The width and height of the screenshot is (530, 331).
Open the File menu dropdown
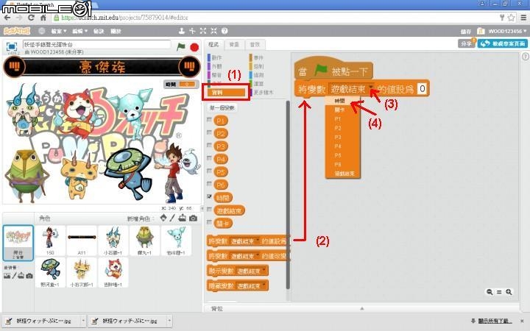pyautogui.click(x=59, y=31)
